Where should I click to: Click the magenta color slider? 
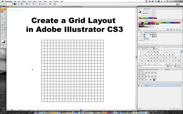[147, 13]
